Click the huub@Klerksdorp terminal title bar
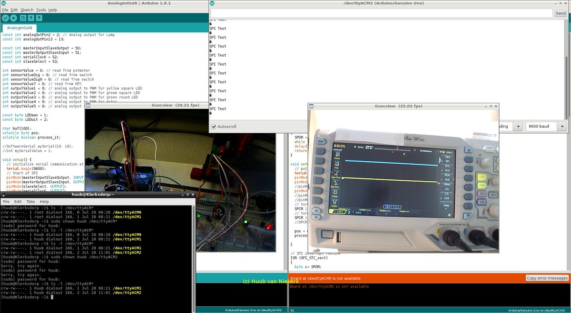Screen dimensions: 571x313 (98, 195)
